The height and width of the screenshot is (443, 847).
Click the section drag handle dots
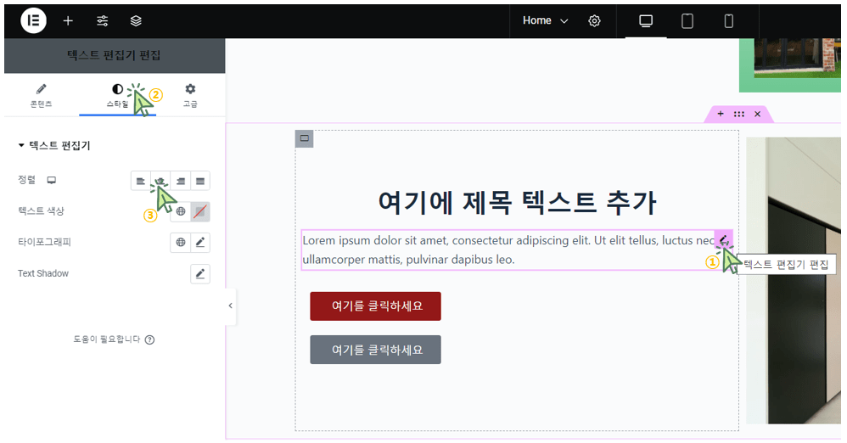click(739, 114)
